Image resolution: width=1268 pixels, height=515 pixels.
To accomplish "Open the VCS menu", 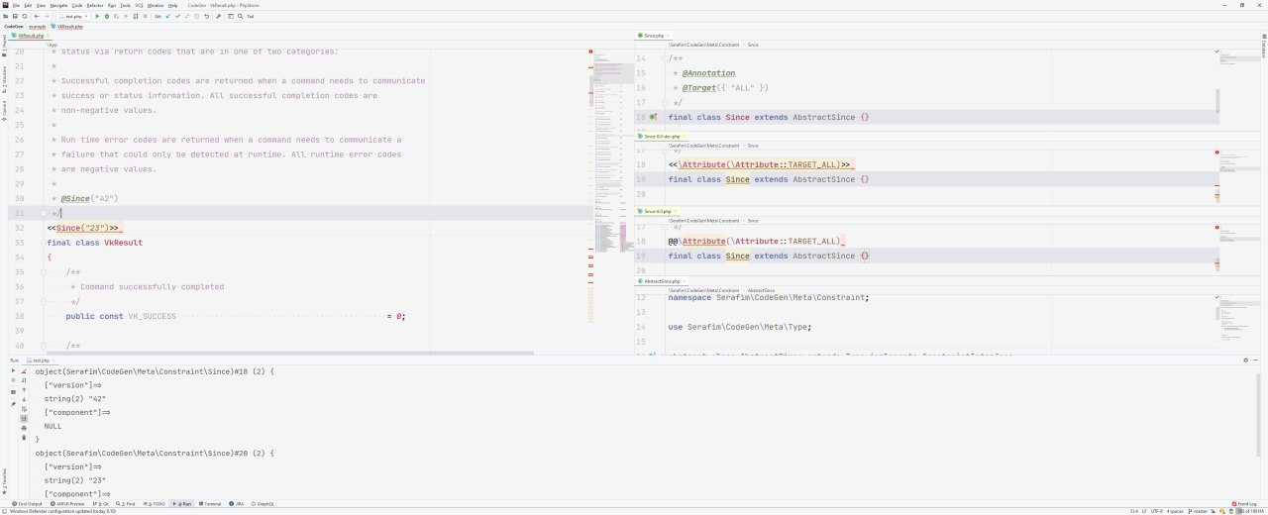I will click(140, 5).
